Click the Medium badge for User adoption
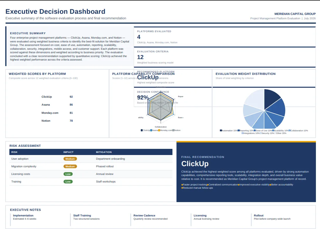This screenshot has width=320, height=229. coord(70,159)
